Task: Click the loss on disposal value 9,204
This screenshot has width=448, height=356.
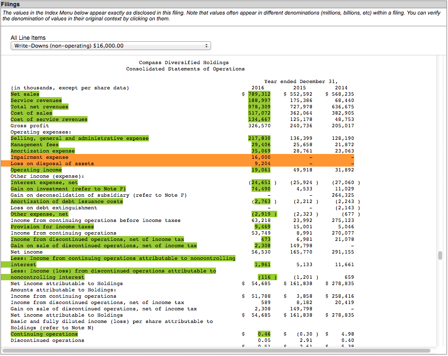Action: coord(263,164)
